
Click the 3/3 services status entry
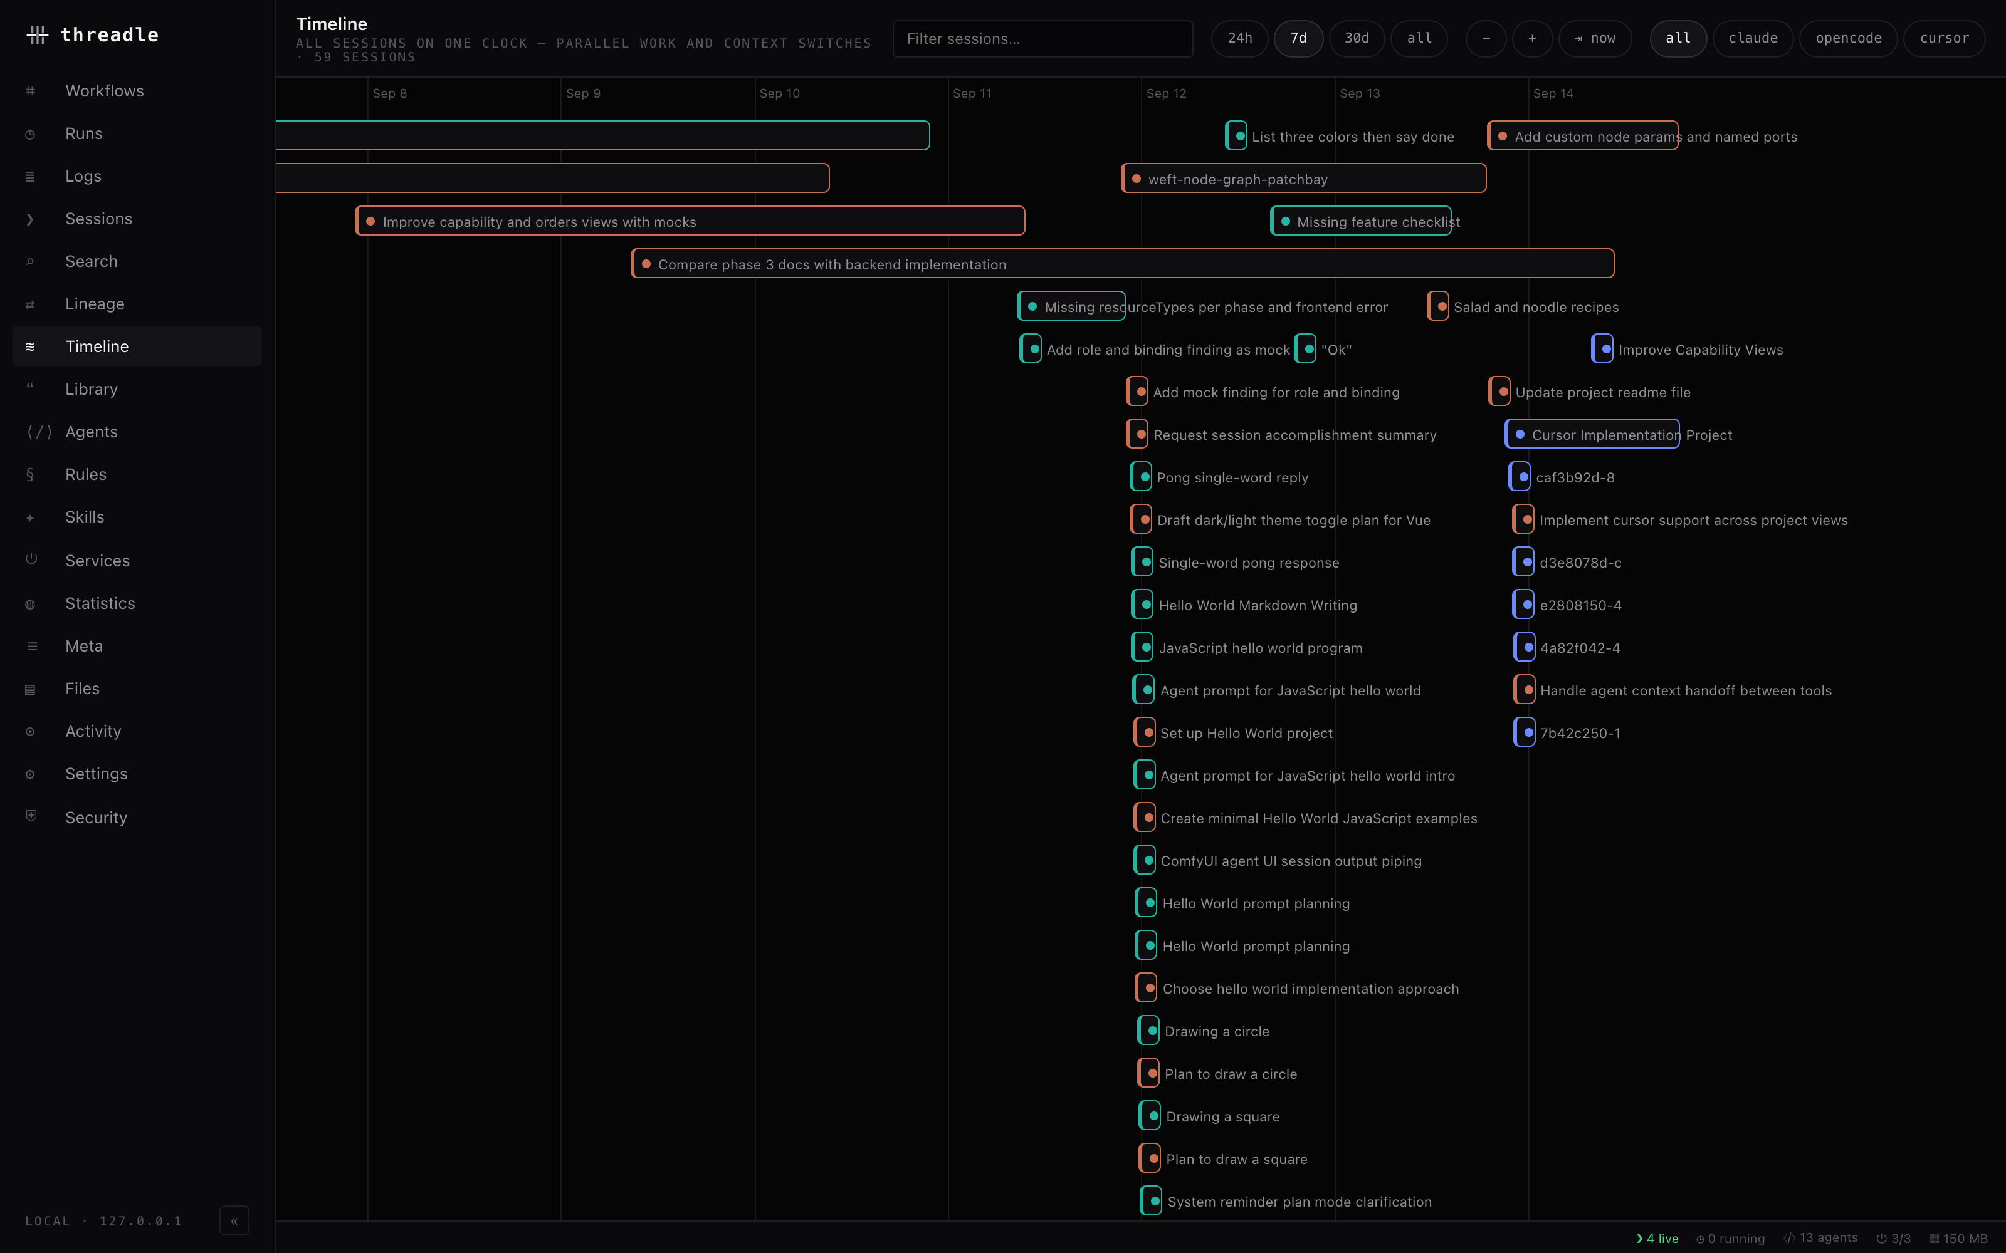tap(1894, 1238)
